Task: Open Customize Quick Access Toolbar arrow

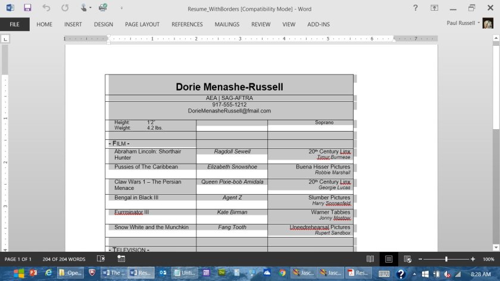Action: 121,8
